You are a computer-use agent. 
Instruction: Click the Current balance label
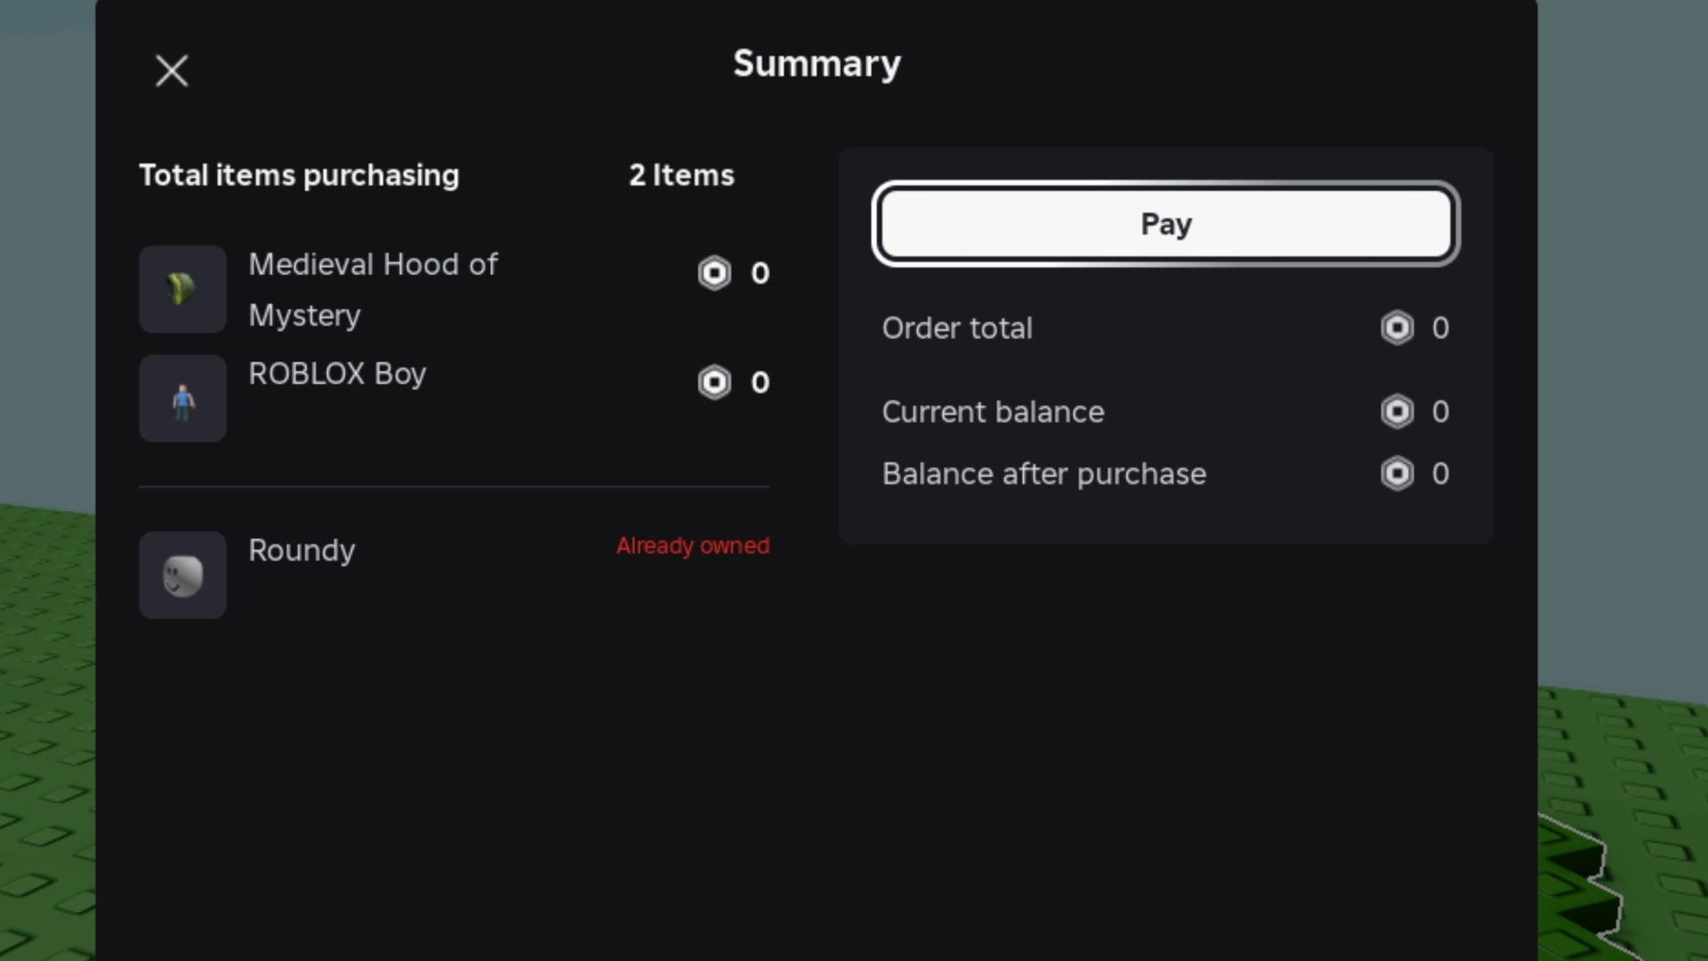(993, 412)
